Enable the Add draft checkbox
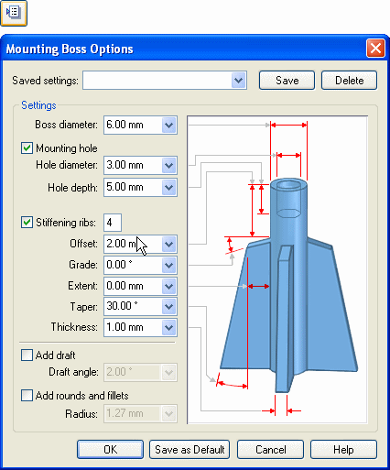Image resolution: width=390 pixels, height=470 pixels. pos(27,355)
